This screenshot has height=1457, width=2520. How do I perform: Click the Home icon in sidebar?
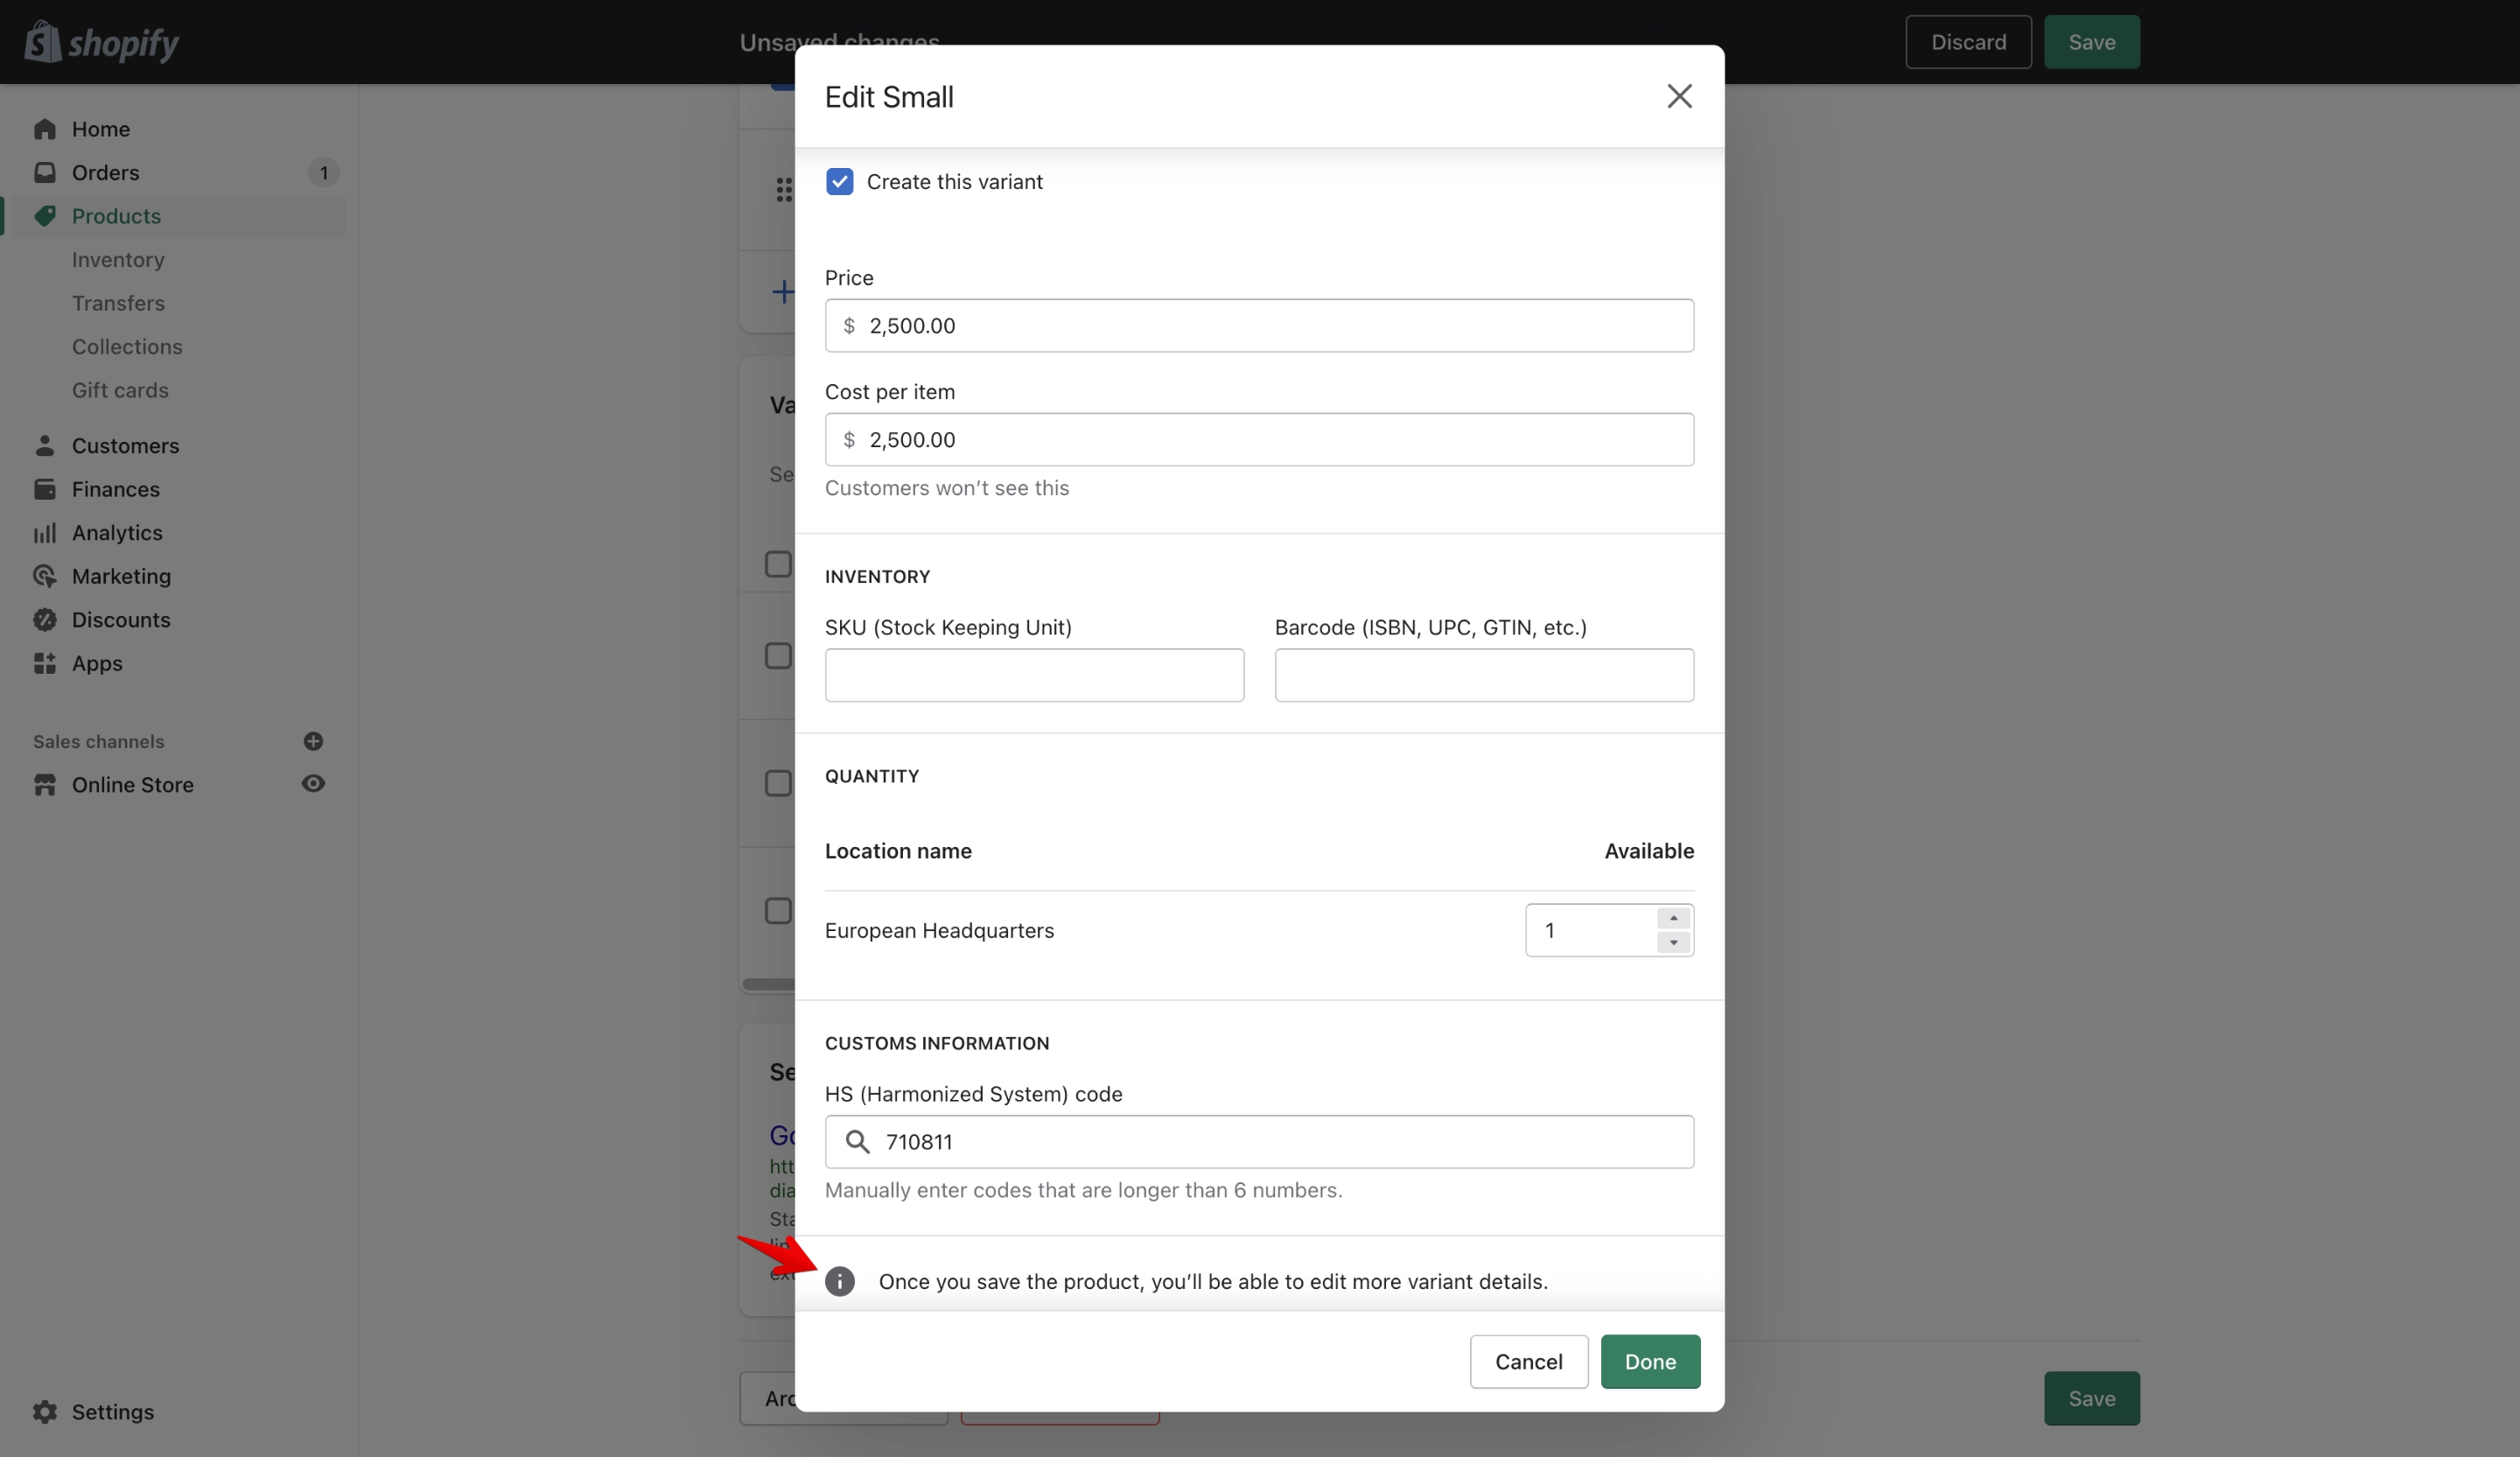pyautogui.click(x=44, y=129)
